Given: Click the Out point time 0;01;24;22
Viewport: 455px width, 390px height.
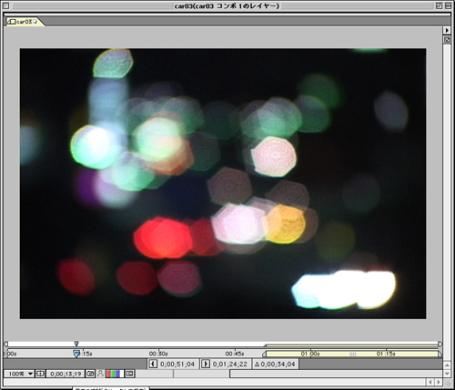Looking at the screenshot, I should click(230, 364).
